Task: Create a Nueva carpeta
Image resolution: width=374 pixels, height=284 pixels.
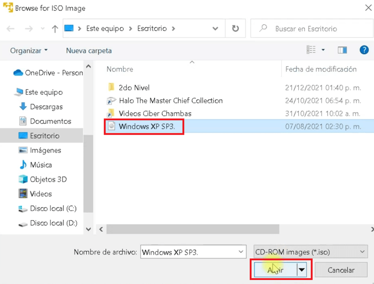Action: coord(89,51)
